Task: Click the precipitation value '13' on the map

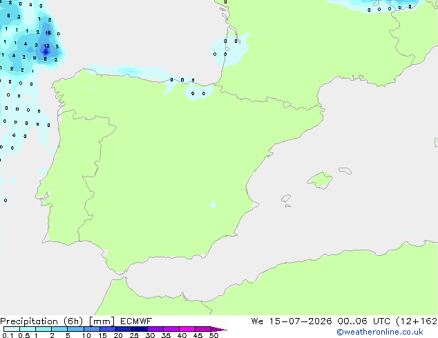Action: click(46, 46)
